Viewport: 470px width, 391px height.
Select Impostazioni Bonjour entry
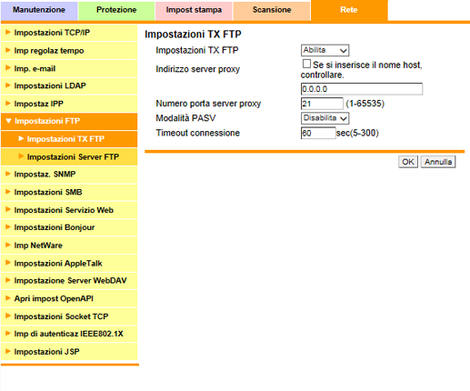point(69,227)
